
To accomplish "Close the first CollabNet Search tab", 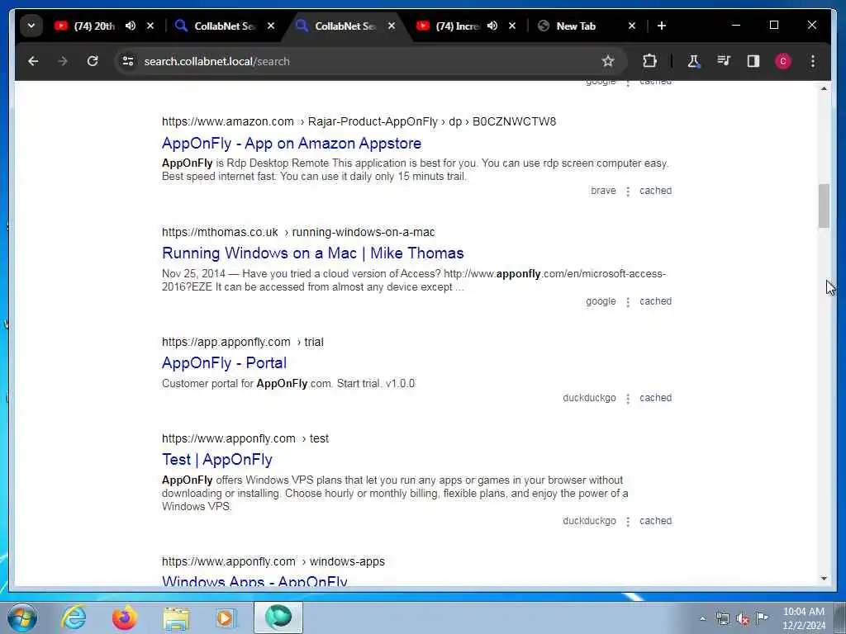I will point(271,26).
